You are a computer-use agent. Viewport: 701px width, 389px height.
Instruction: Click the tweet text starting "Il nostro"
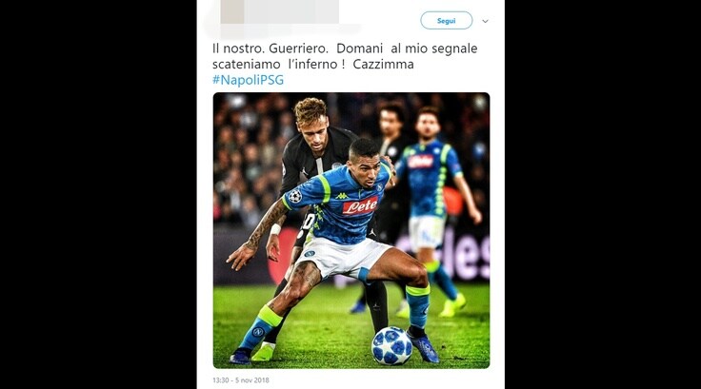(345, 56)
